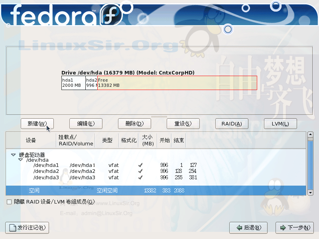Click the 13382 size value in free row
The width and height of the screenshot is (319, 239).
coord(150,190)
